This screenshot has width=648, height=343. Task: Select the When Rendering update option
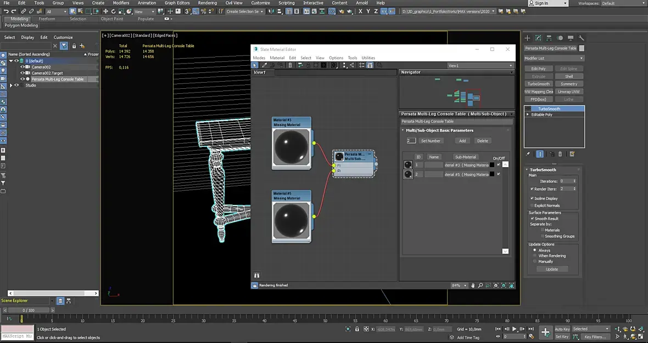coord(534,256)
